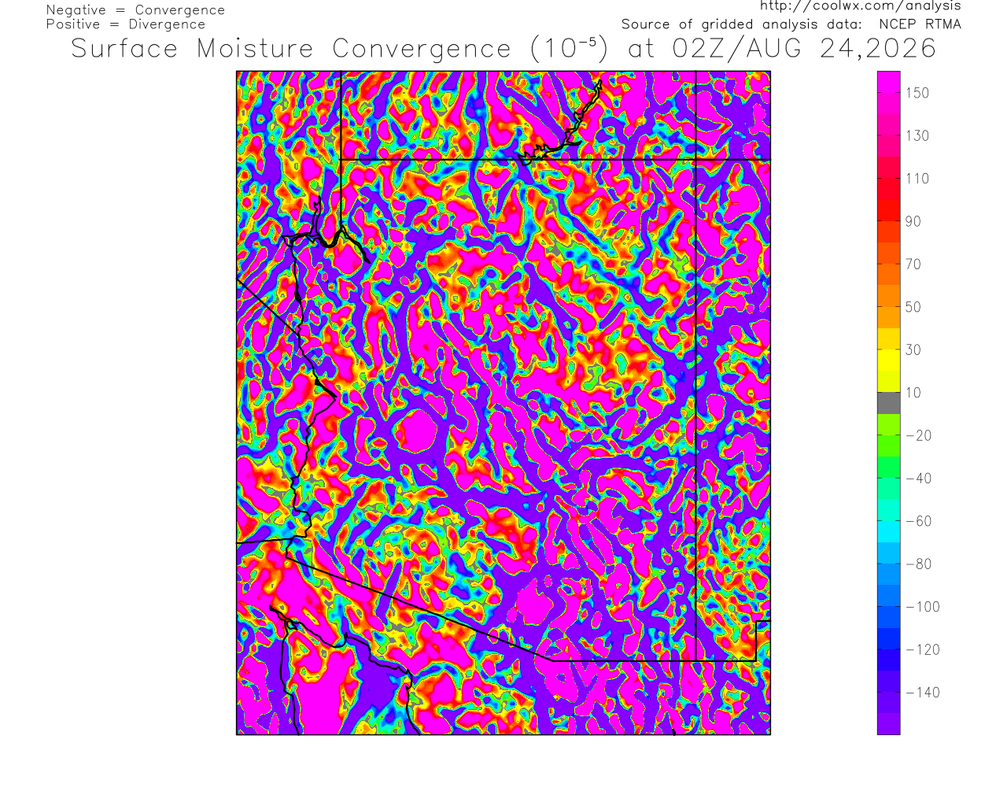This screenshot has width=1007, height=806.
Task: Click the 02Z/AUG 24,2026 timestamp
Action: coord(804,49)
